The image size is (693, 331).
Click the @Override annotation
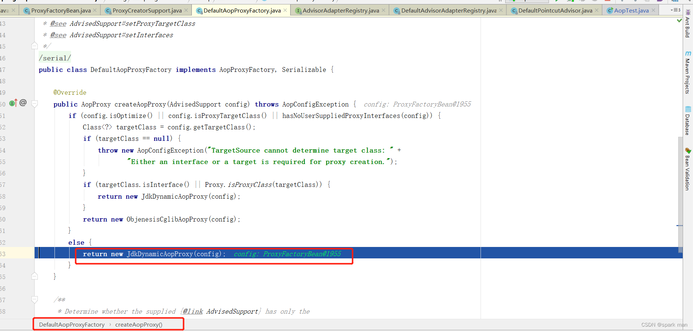(70, 93)
